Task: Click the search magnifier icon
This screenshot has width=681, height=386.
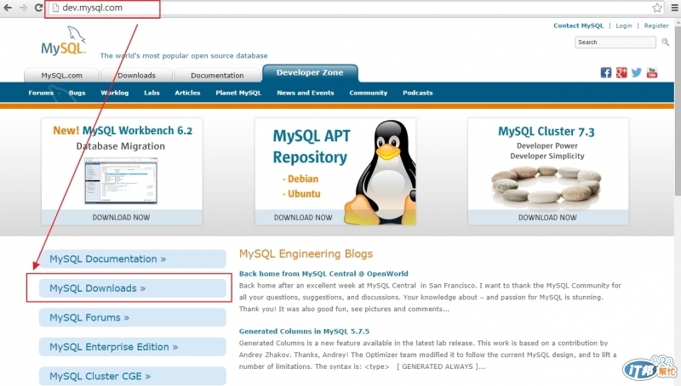Action: [665, 42]
